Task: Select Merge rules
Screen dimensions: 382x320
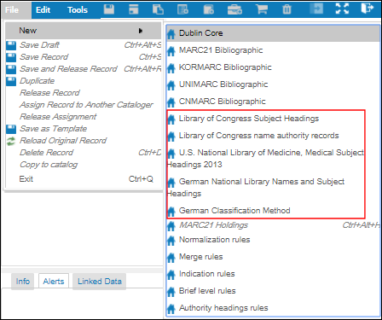Action: [273, 257]
